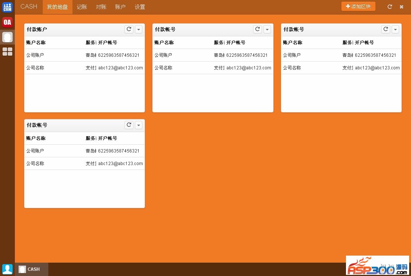Refresh the top-middle 付款帐号 panel
This screenshot has width=411, height=276.
coord(258,29)
